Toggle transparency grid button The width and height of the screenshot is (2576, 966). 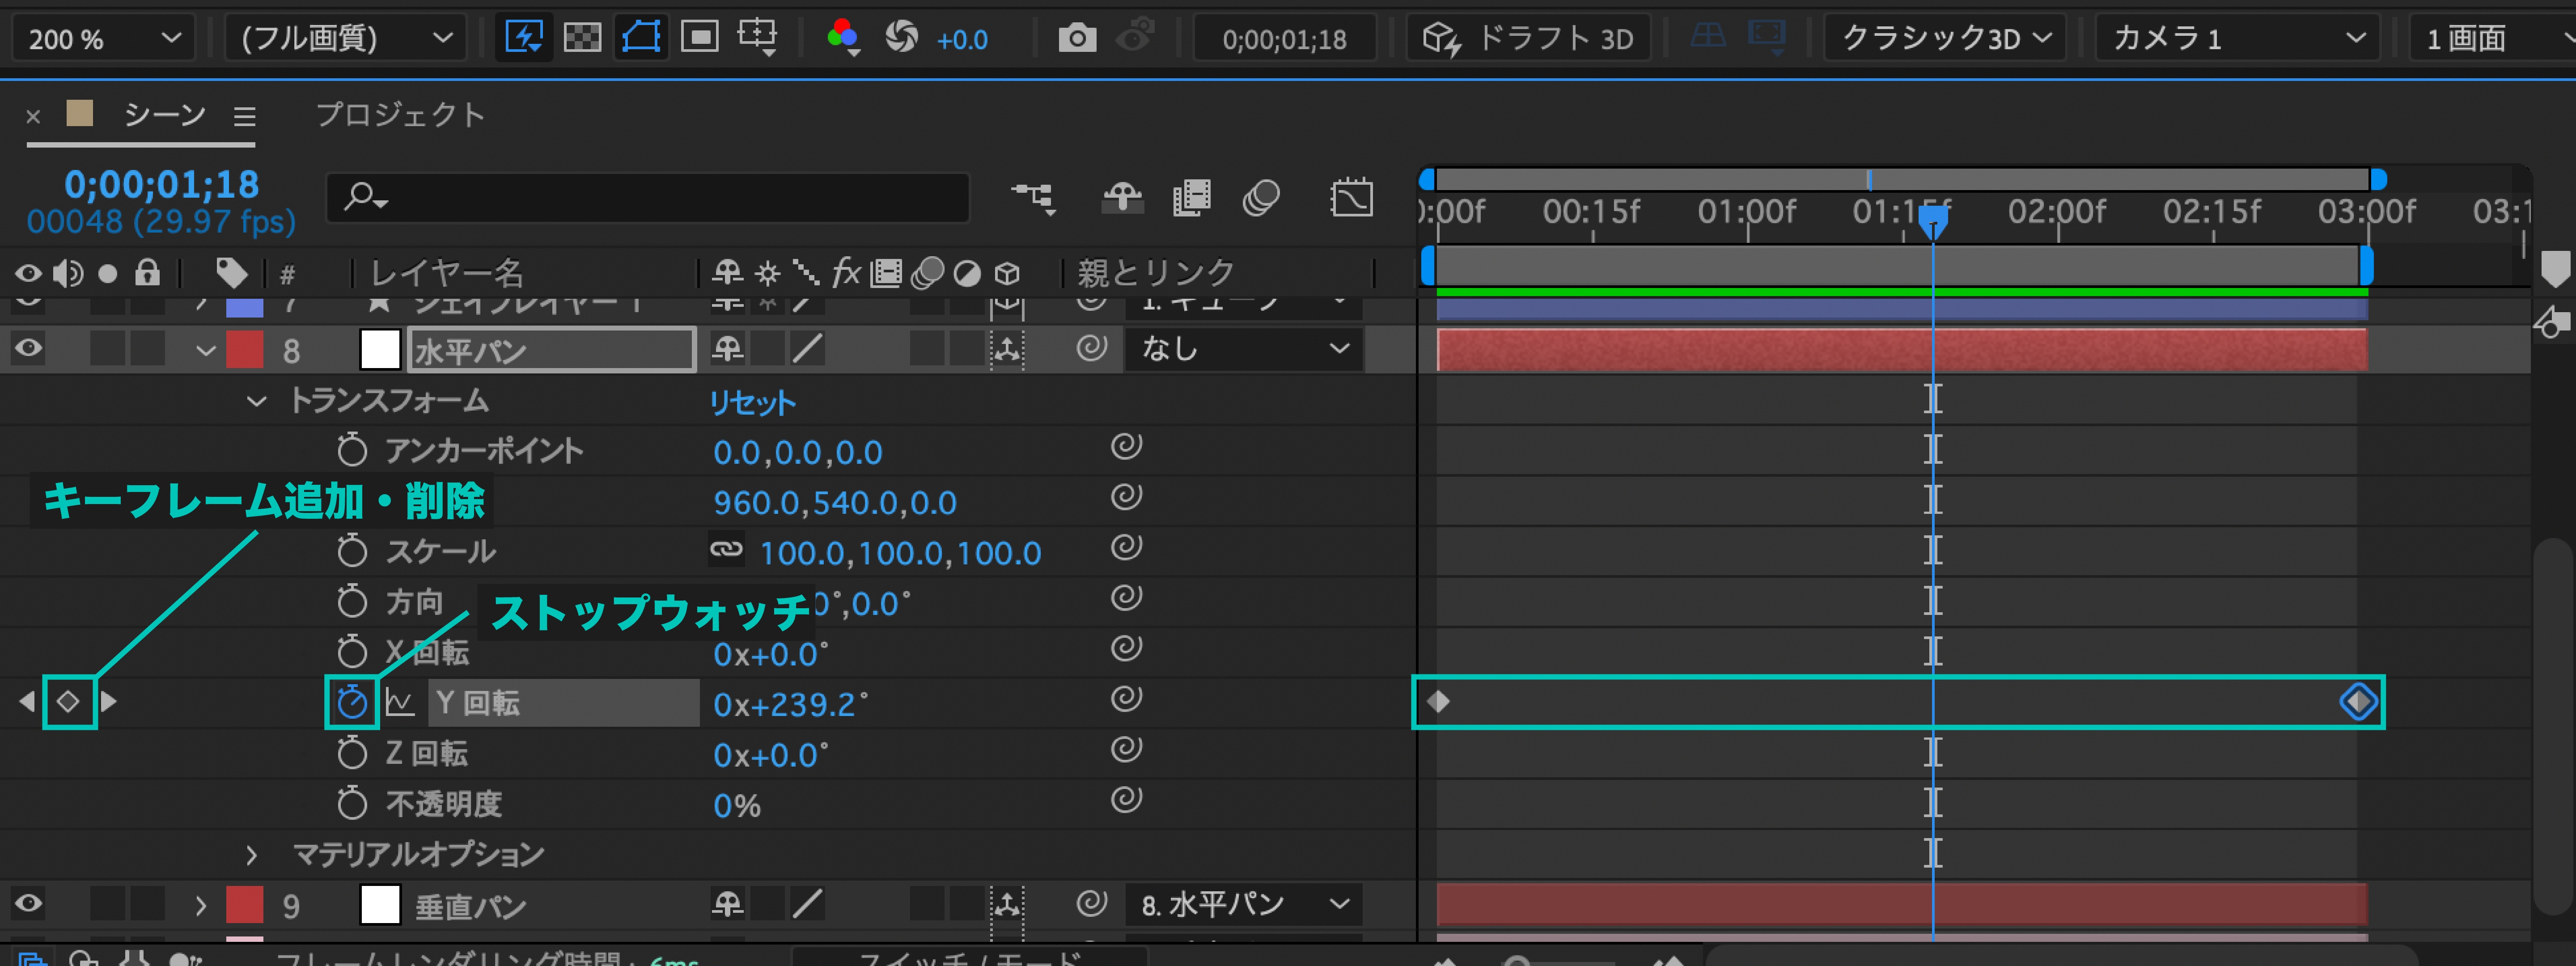pyautogui.click(x=582, y=38)
